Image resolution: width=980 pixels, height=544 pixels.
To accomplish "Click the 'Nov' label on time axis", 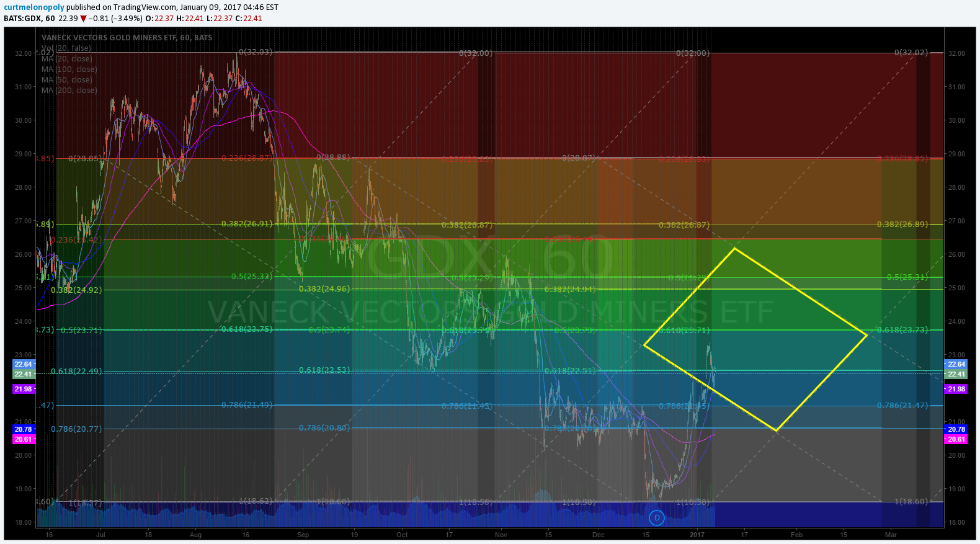I will [501, 535].
